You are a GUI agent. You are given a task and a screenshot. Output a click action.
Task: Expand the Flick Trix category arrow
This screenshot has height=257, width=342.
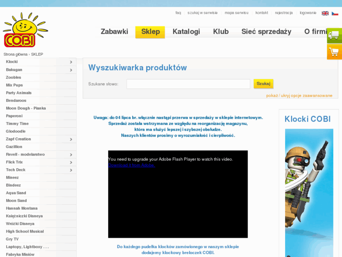click(x=71, y=162)
